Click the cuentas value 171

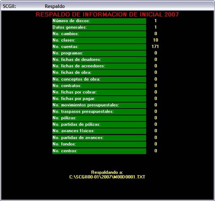tap(155, 47)
